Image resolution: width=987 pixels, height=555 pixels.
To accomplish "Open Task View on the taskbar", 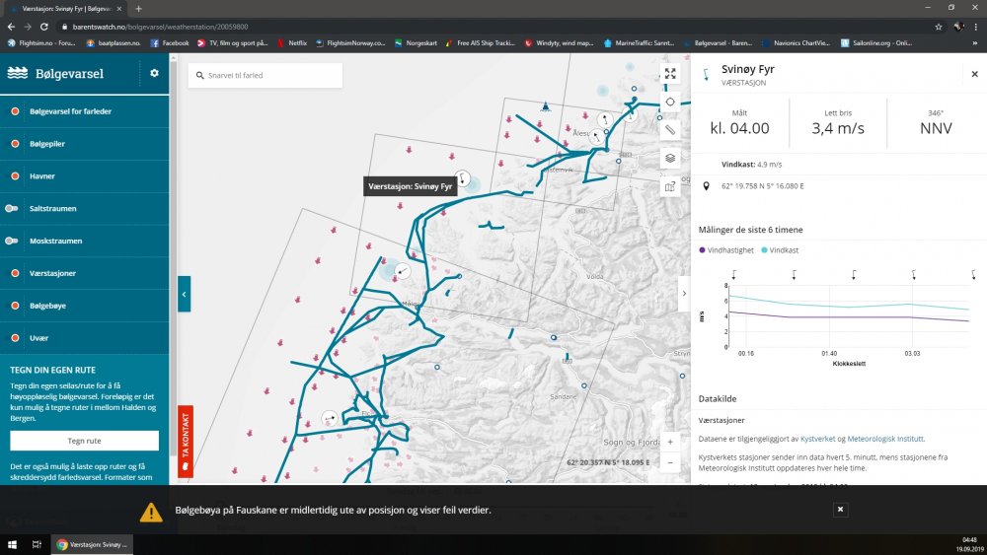I will tap(37, 545).
